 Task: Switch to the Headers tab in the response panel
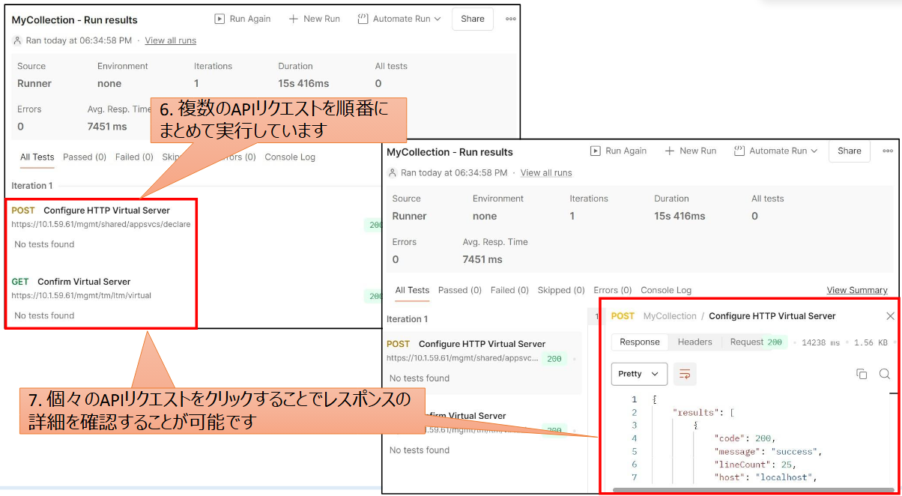694,342
